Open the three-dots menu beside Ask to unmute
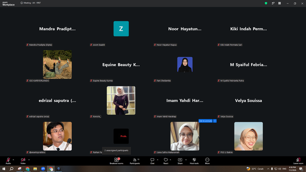Image resolution: width=306 pixels, height=172 pixels. (x=215, y=121)
